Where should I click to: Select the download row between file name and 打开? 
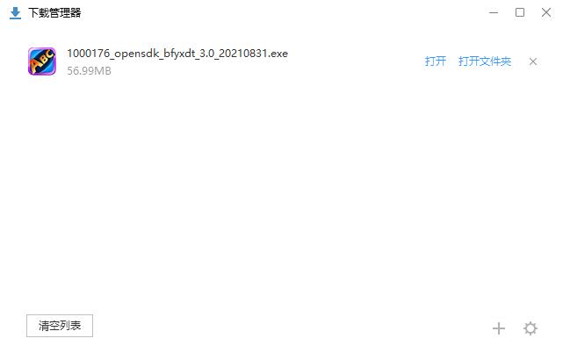point(356,61)
